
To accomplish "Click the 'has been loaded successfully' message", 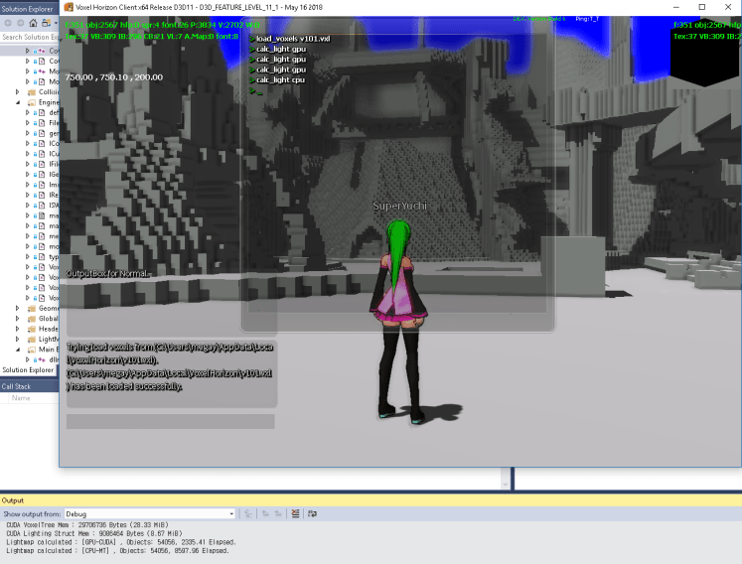I will tap(125, 386).
